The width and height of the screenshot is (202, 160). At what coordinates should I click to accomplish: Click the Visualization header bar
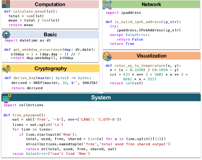click(151, 56)
